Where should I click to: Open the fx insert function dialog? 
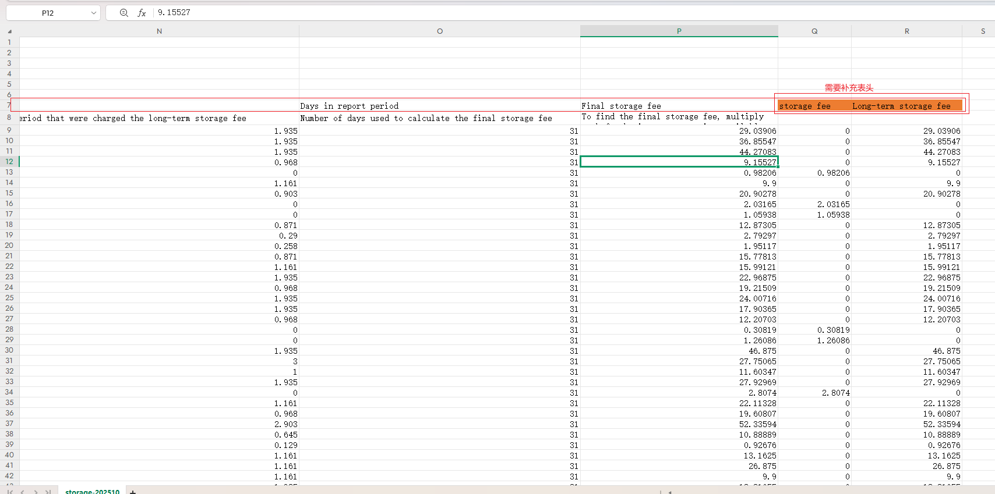point(142,13)
